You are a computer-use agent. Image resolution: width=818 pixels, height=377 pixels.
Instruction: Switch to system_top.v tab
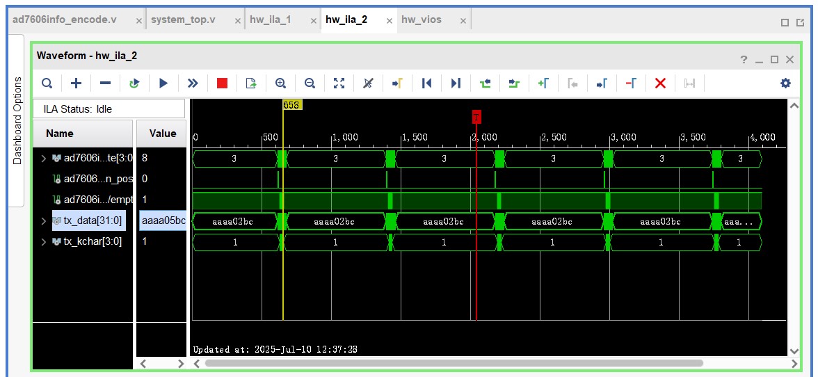[x=182, y=19]
